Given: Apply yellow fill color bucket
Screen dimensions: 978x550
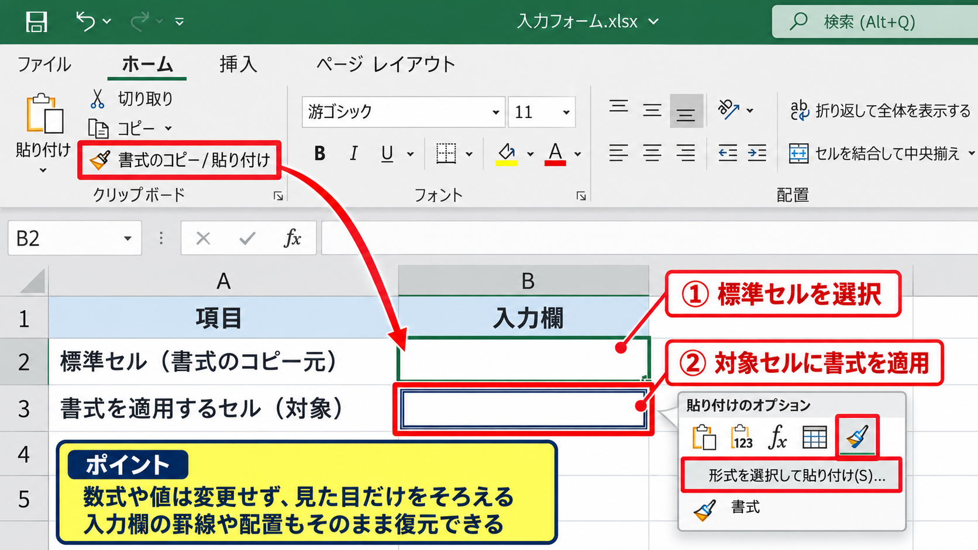Looking at the screenshot, I should 507,154.
